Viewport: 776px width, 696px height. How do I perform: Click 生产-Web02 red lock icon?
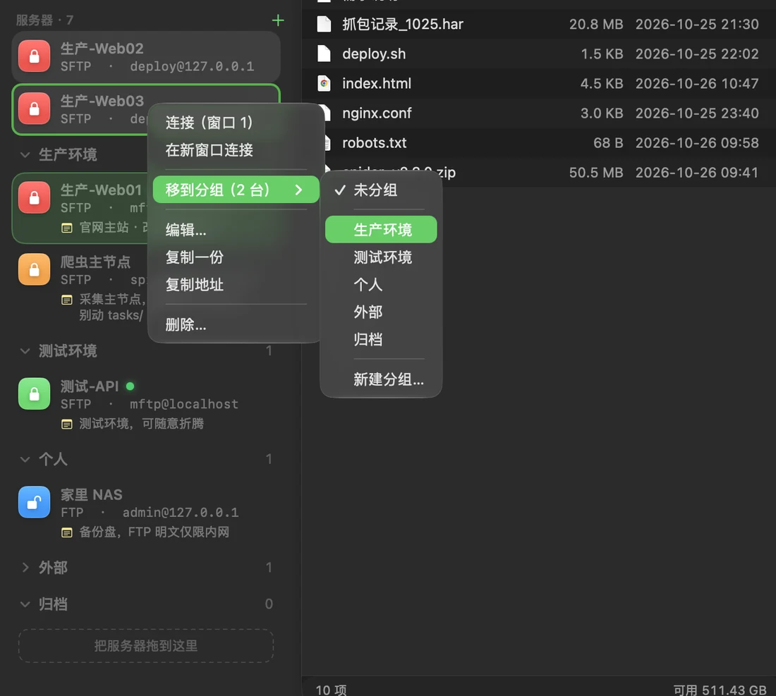[34, 56]
